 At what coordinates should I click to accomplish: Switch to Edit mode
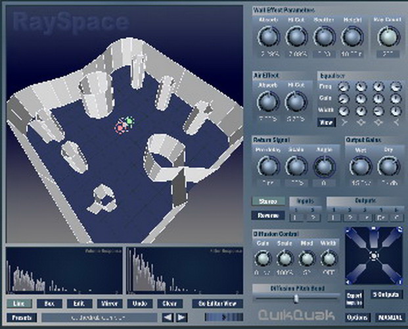tap(79, 303)
